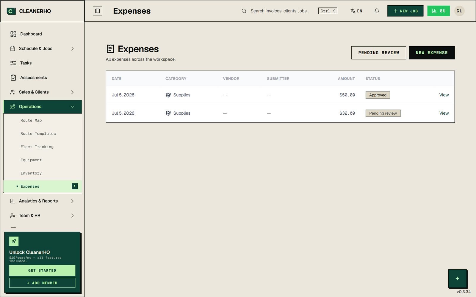This screenshot has width=476, height=297.
Task: Select Route Map submenu item
Action: [43, 121]
